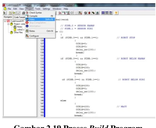156x128 pixels.
Task: Select coba2.c file in Navigator tree
Action: click(x=21, y=30)
